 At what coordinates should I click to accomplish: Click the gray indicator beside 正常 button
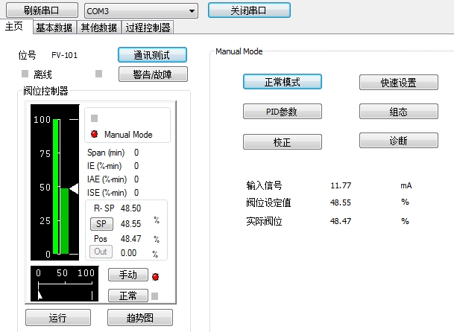[155, 296]
